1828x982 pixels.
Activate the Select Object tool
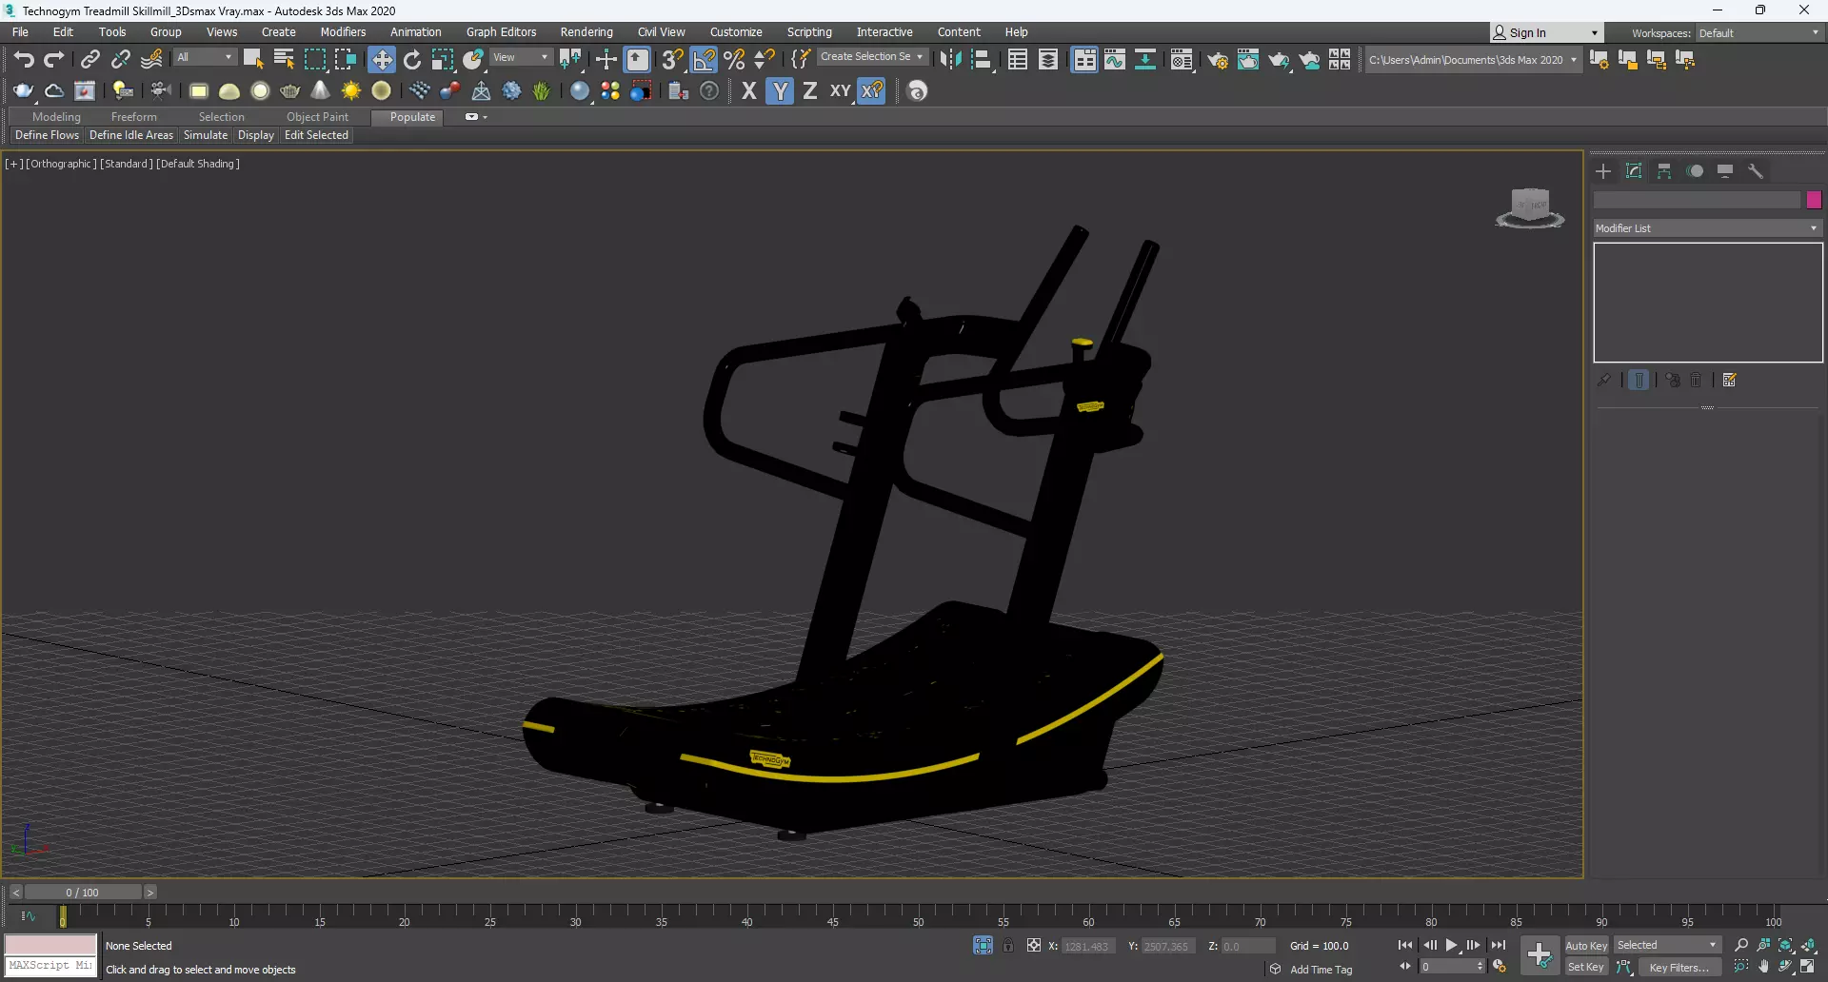(x=253, y=60)
